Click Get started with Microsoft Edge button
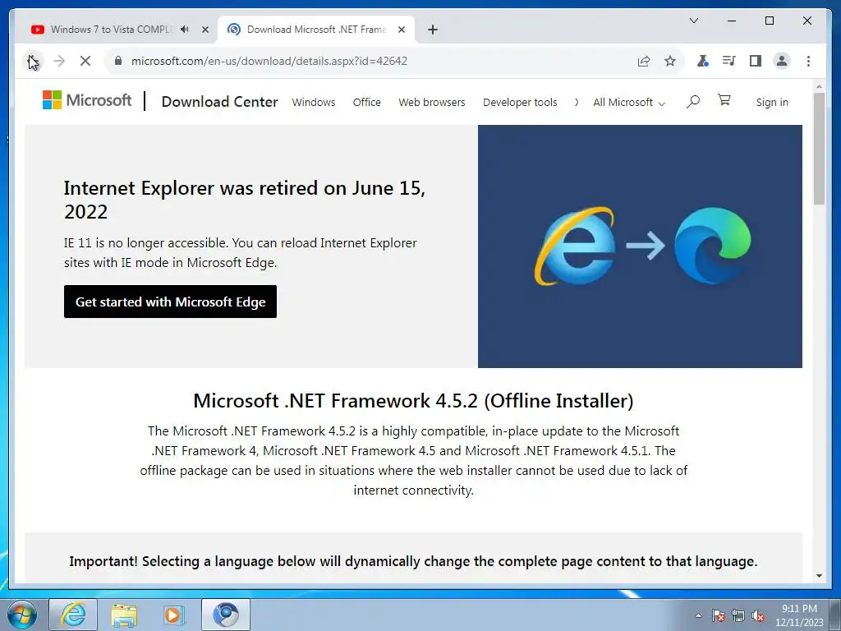Image resolution: width=841 pixels, height=631 pixels. (x=170, y=302)
